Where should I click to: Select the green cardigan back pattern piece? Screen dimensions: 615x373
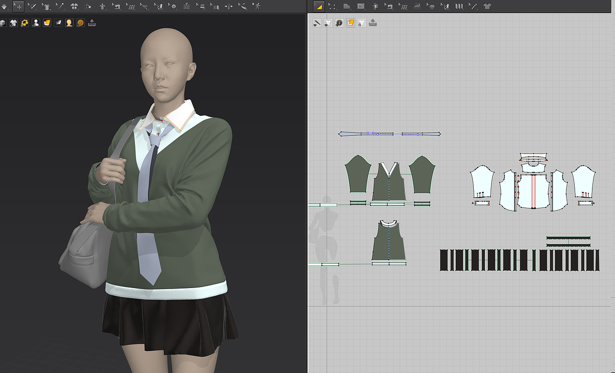tap(388, 241)
